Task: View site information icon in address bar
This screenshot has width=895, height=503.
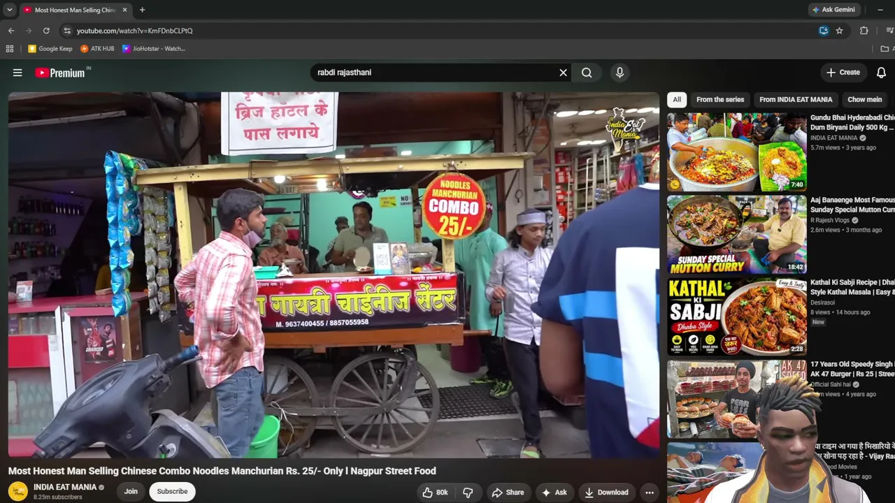Action: pyautogui.click(x=66, y=31)
